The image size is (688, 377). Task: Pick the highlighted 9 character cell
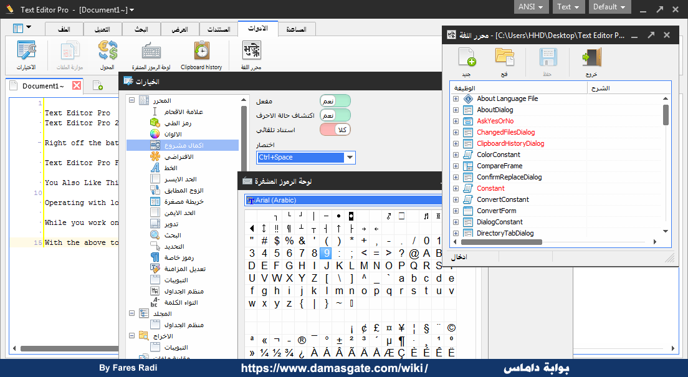click(x=325, y=253)
